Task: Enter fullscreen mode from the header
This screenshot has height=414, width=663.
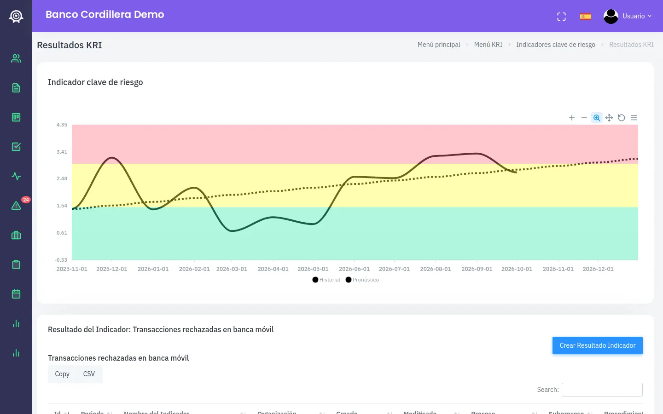Action: (x=561, y=17)
